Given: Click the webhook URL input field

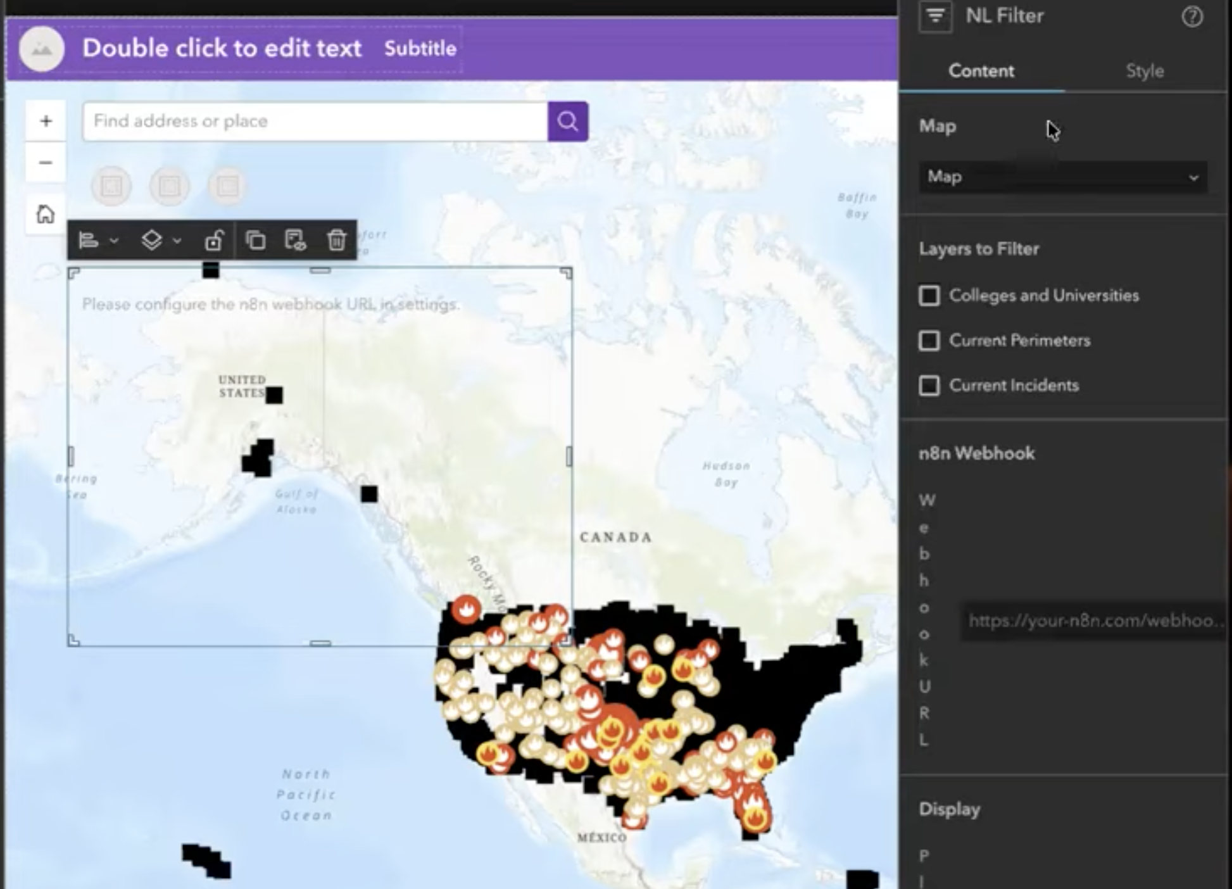Looking at the screenshot, I should tap(1094, 621).
